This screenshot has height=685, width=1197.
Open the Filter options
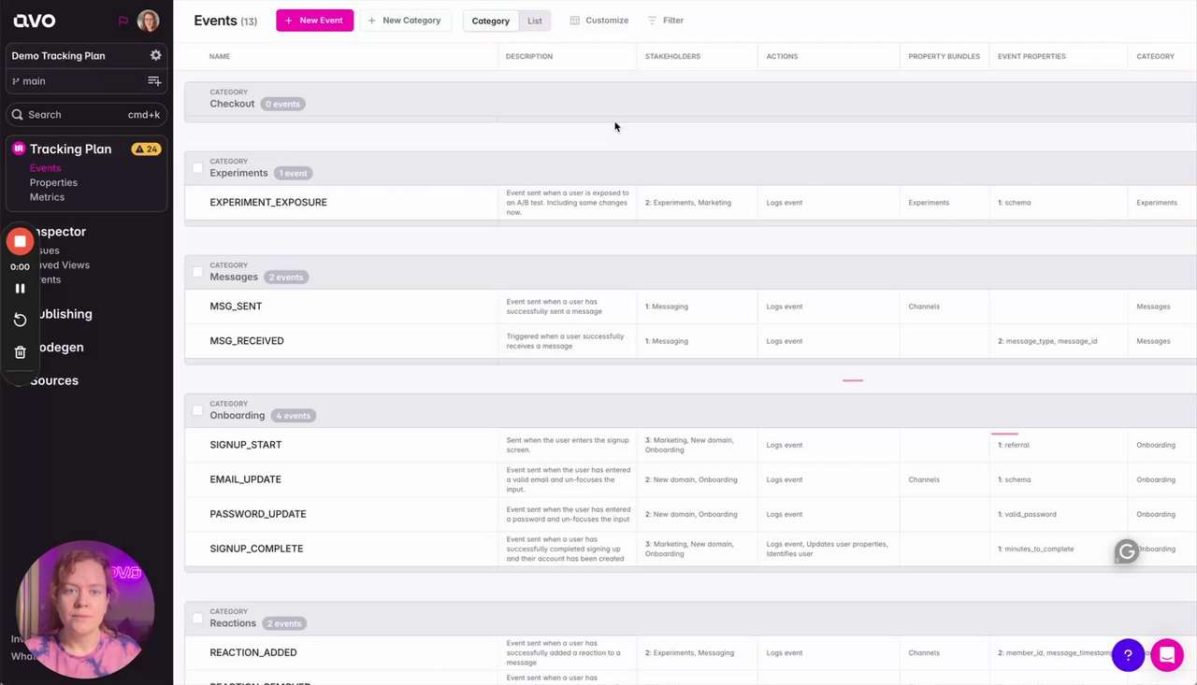665,21
